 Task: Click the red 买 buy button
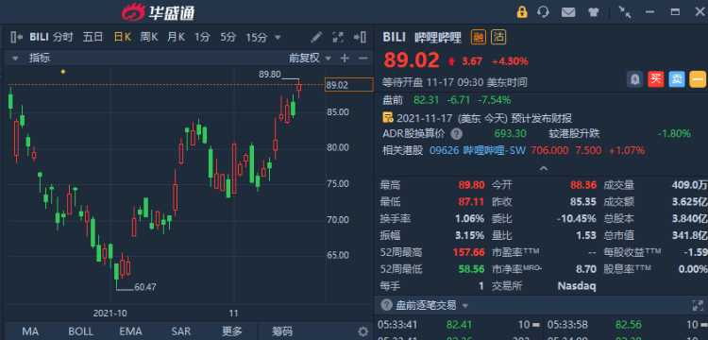click(x=656, y=79)
